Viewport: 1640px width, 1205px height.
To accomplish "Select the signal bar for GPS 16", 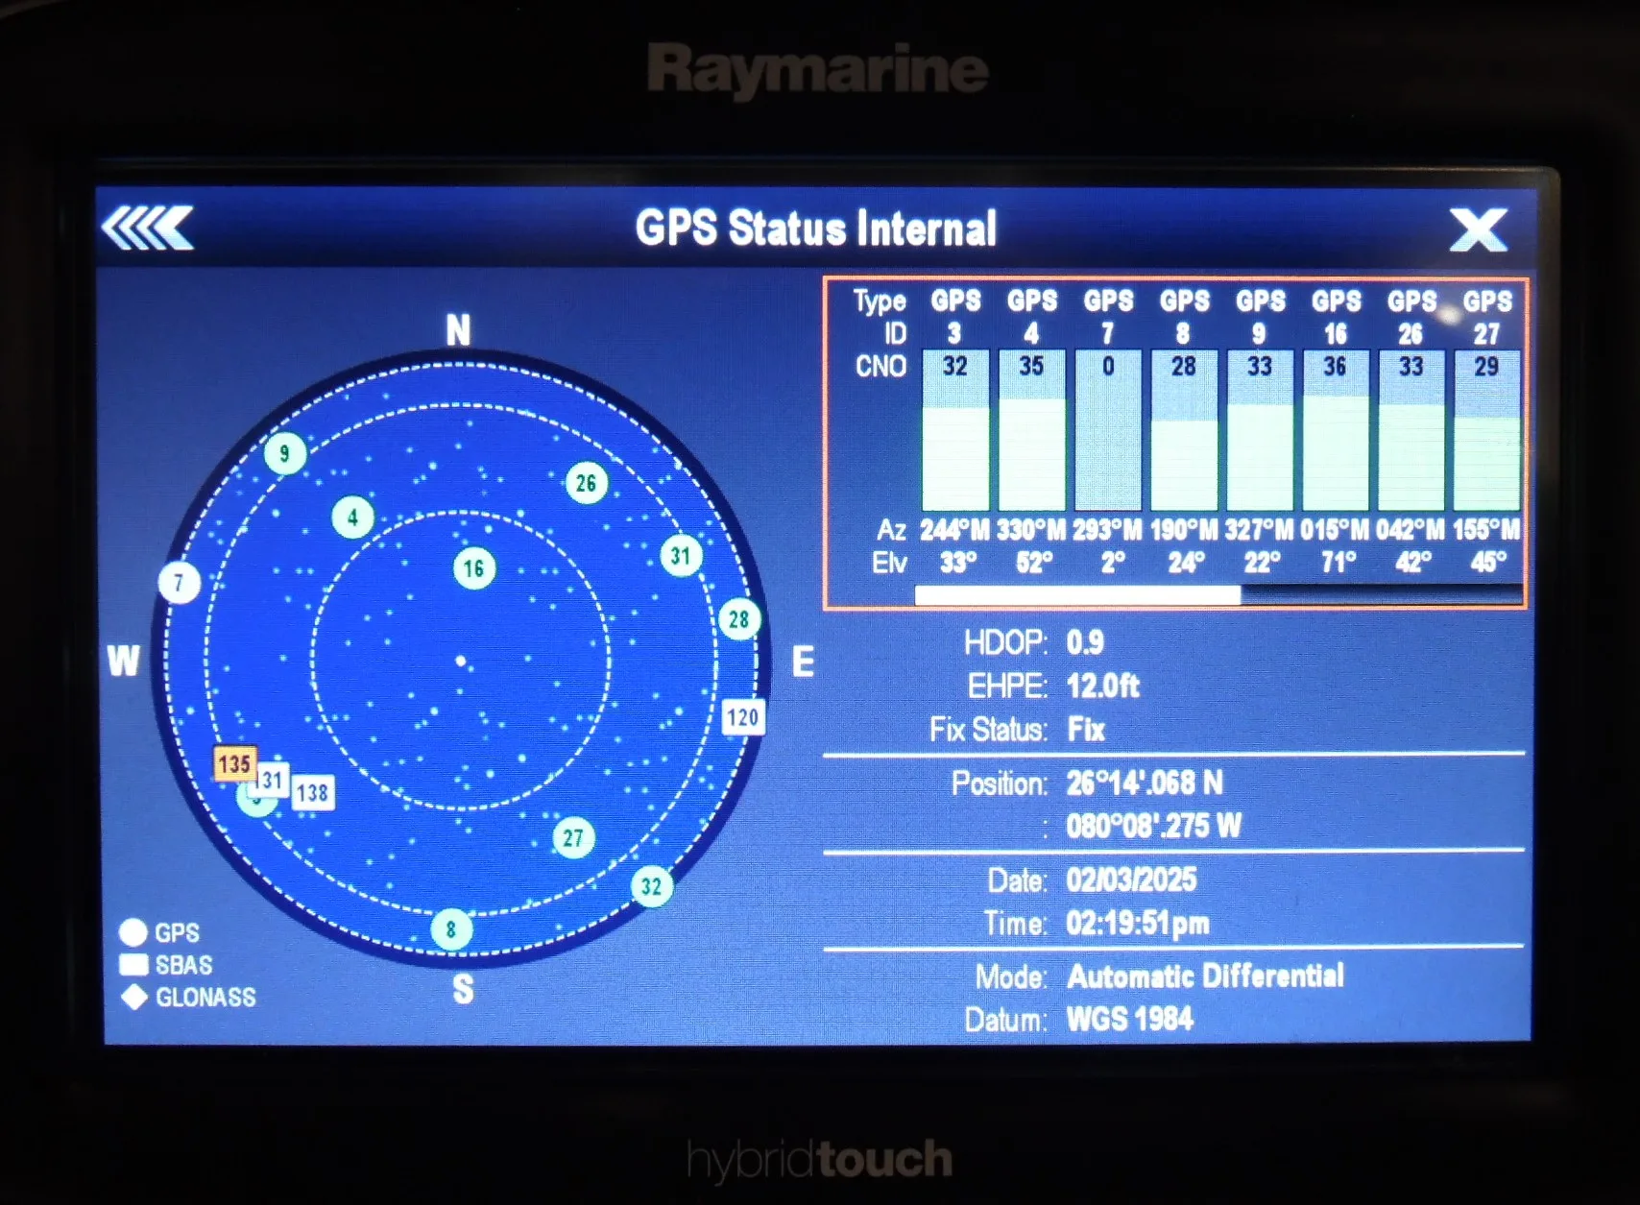I will 1336,430.
